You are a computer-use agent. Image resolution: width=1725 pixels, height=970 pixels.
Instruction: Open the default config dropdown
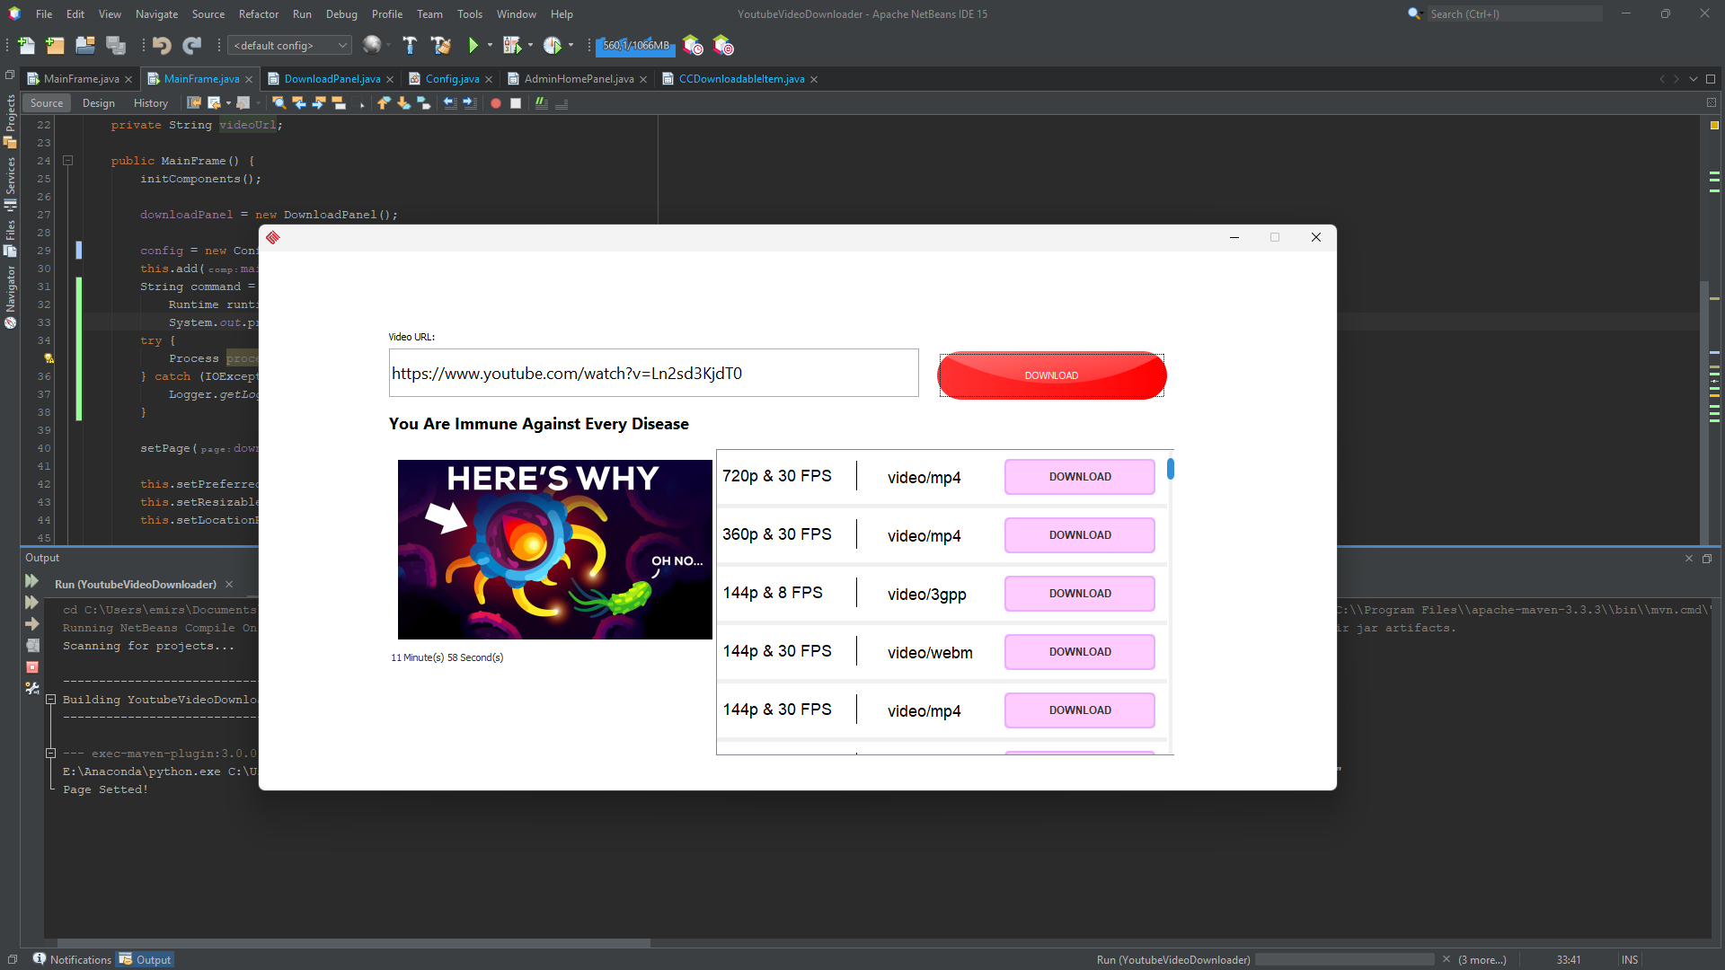pos(289,45)
